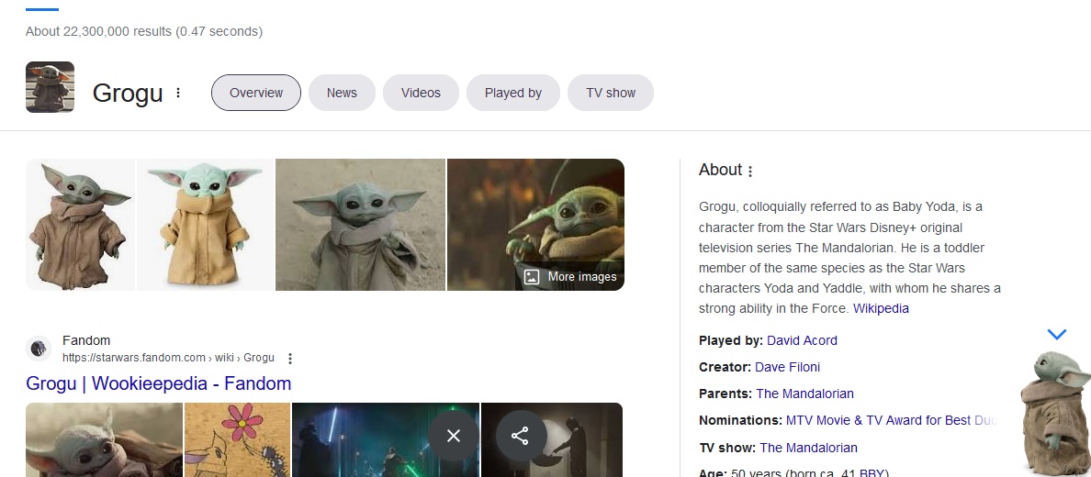The height and width of the screenshot is (477, 1091).
Task: Open the Grogu plush toy image with tan coat
Action: tap(206, 225)
